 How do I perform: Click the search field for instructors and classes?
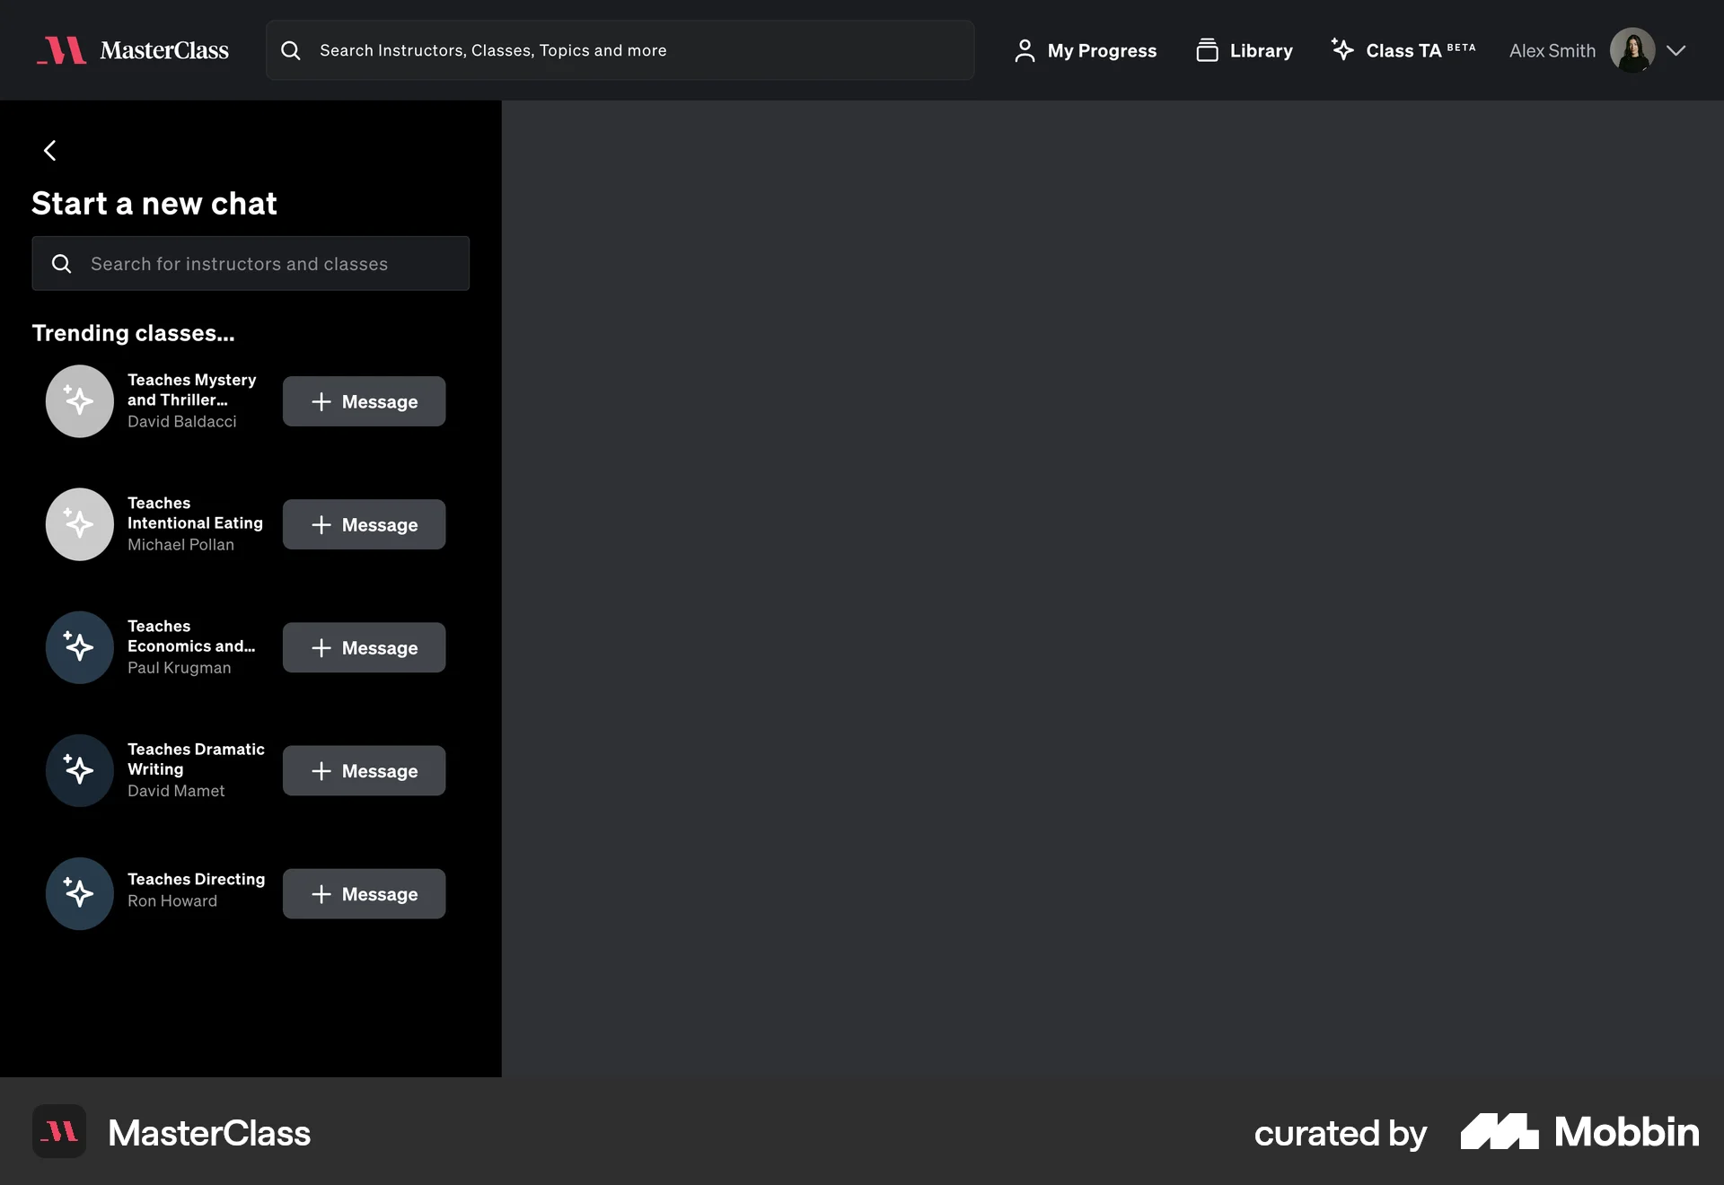[251, 263]
